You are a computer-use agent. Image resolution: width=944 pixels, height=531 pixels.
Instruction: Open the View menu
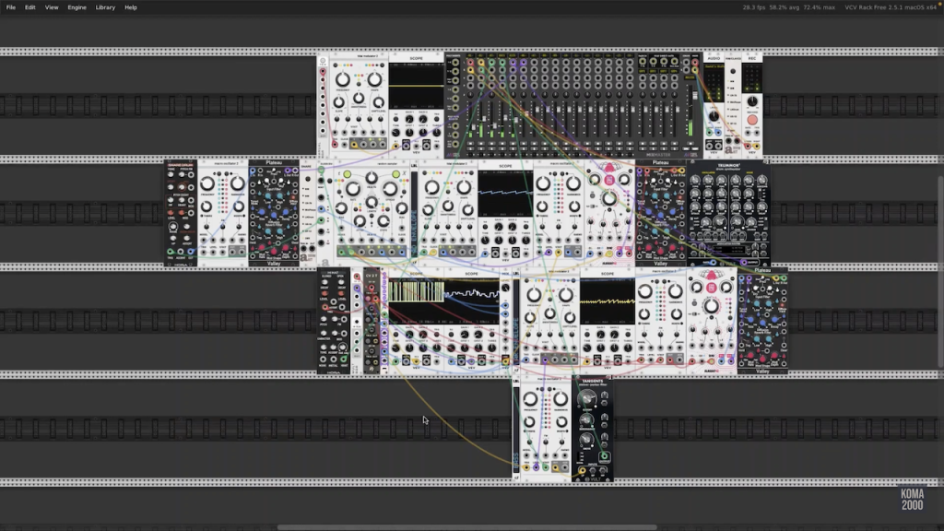click(52, 7)
